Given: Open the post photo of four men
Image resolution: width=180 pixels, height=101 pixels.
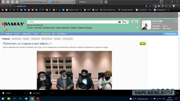Looking at the screenshot, I should point(74,70).
